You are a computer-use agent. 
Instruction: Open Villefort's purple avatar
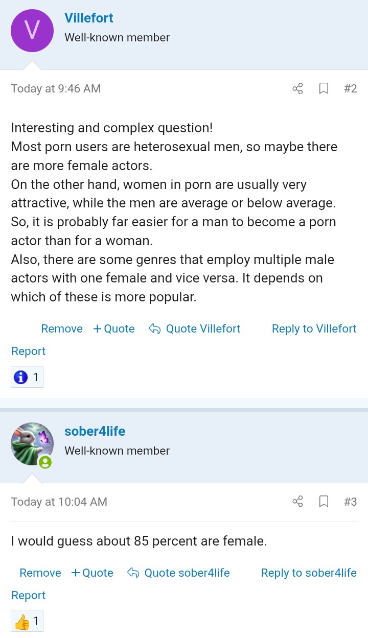(x=32, y=31)
